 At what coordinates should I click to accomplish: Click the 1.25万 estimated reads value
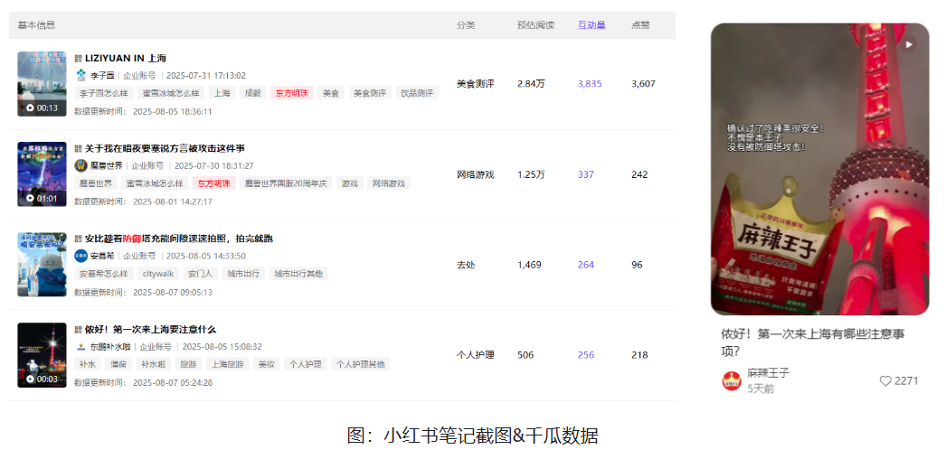point(531,174)
